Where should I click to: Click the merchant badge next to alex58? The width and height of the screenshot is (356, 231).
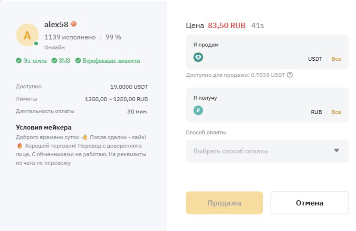click(x=74, y=24)
